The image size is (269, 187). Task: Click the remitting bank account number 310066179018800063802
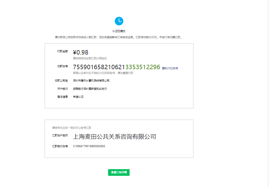89,146
